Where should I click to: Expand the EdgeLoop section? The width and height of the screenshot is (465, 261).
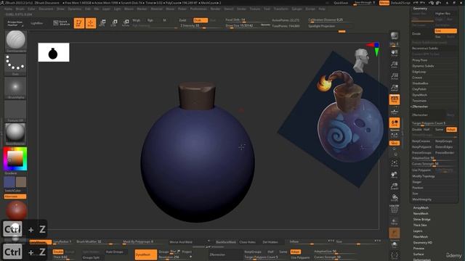tap(419, 72)
